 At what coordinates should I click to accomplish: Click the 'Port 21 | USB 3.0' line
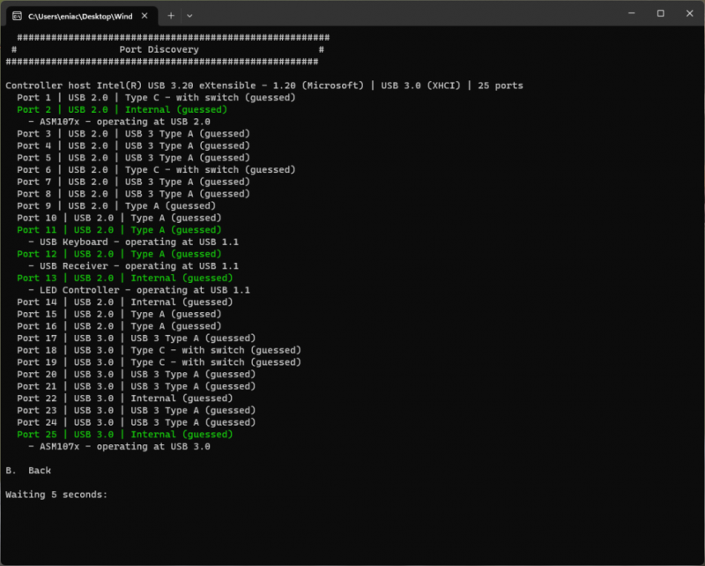pos(137,386)
